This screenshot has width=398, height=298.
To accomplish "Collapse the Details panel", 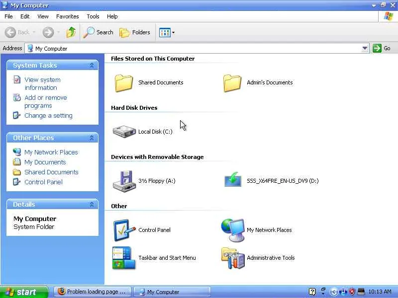I will point(92,205).
